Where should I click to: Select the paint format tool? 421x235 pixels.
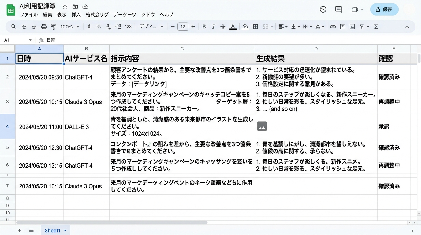click(x=53, y=27)
